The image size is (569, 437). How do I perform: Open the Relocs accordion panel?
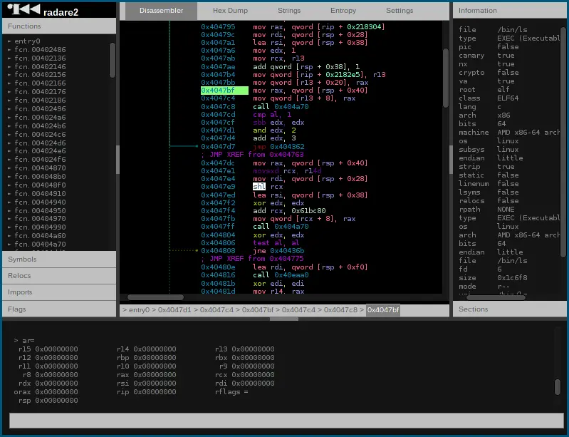tap(59, 276)
